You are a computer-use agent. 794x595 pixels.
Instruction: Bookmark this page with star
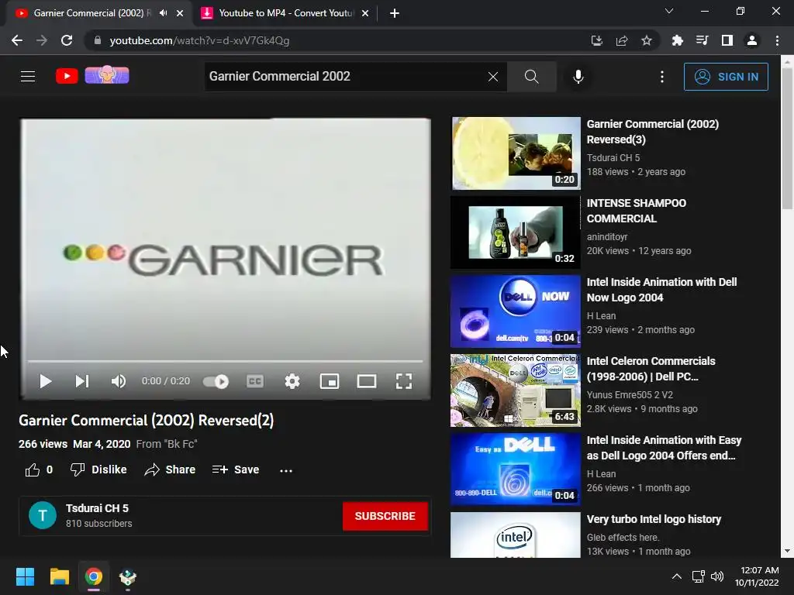(647, 40)
